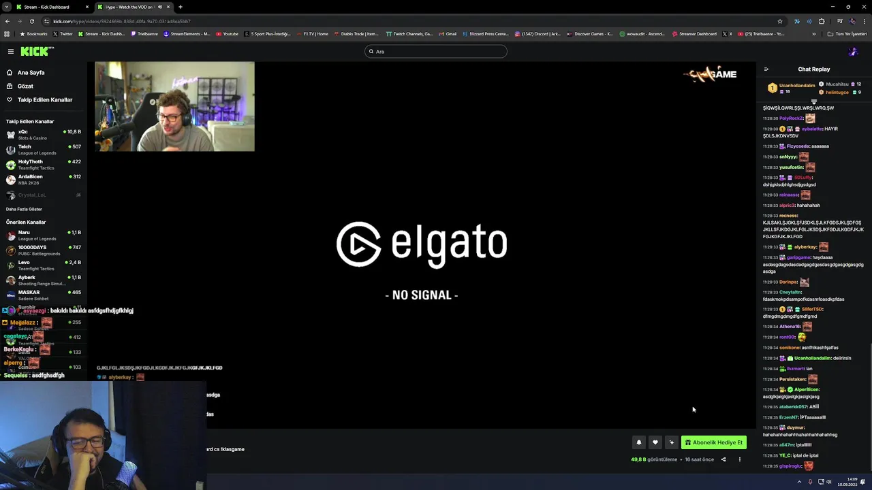The height and width of the screenshot is (490, 872).
Task: Open 10000DAYS recommended channel
Action: (42, 250)
